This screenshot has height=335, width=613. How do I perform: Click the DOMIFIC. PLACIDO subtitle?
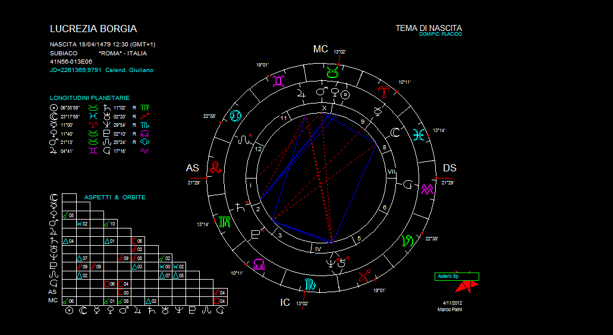tap(441, 35)
